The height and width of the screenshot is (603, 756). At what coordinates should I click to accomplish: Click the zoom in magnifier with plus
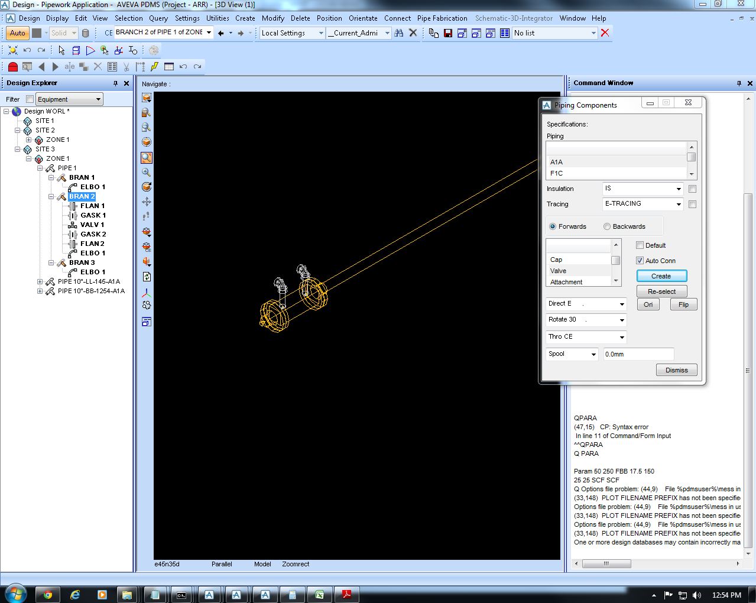(x=147, y=173)
